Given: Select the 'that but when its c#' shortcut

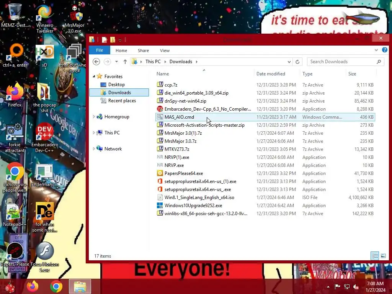Looking at the screenshot, I should (x=73, y=58).
